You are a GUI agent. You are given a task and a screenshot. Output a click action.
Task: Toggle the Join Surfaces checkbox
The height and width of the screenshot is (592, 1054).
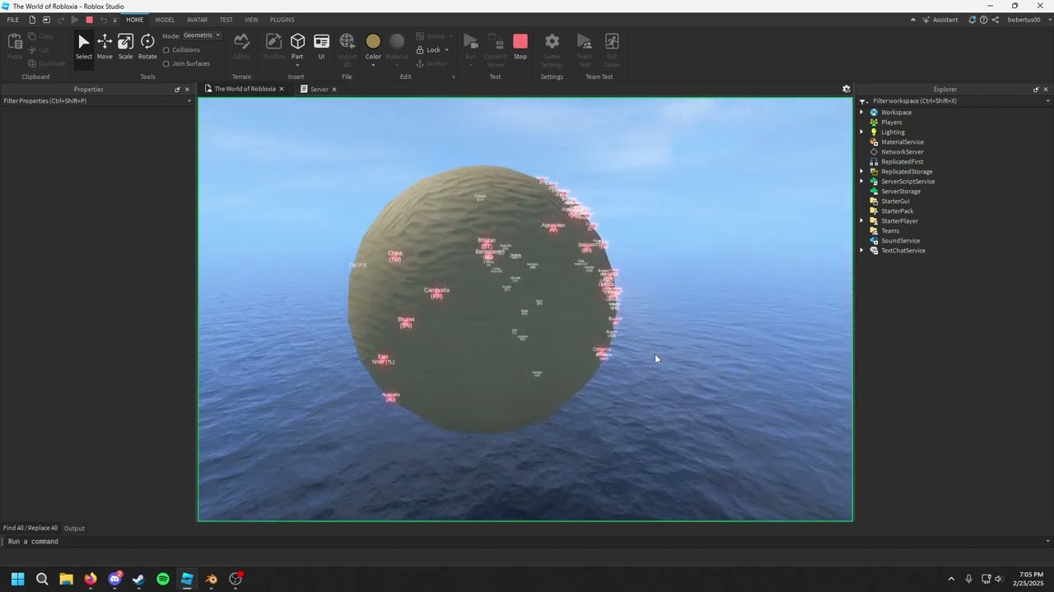(166, 63)
